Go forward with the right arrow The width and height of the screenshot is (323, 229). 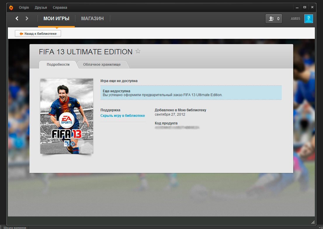click(x=27, y=19)
